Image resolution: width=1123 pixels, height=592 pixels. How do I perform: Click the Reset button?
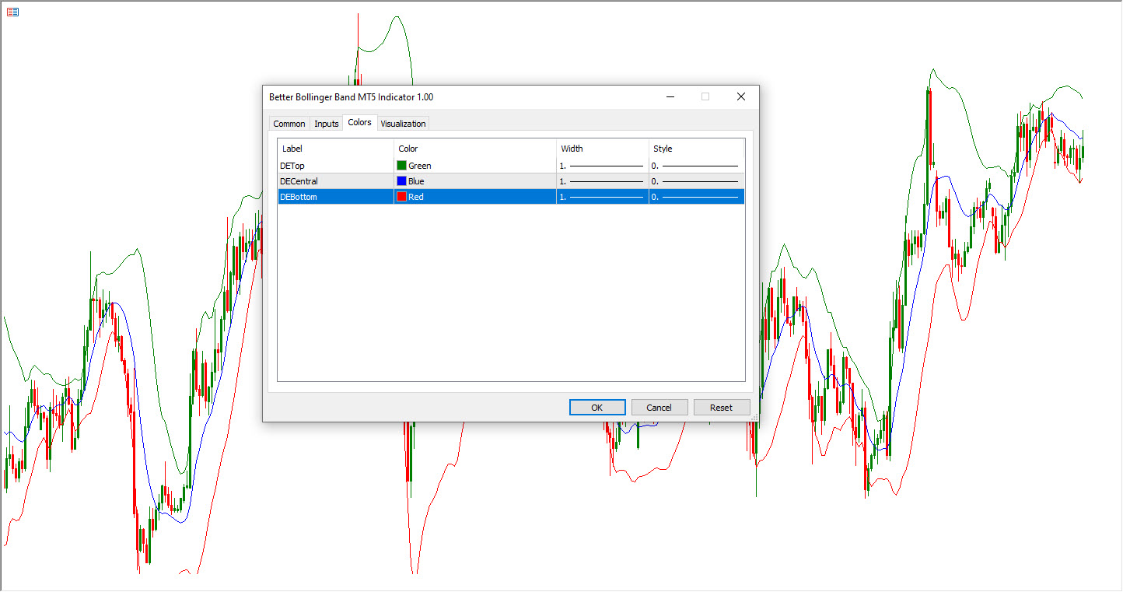[x=721, y=408]
